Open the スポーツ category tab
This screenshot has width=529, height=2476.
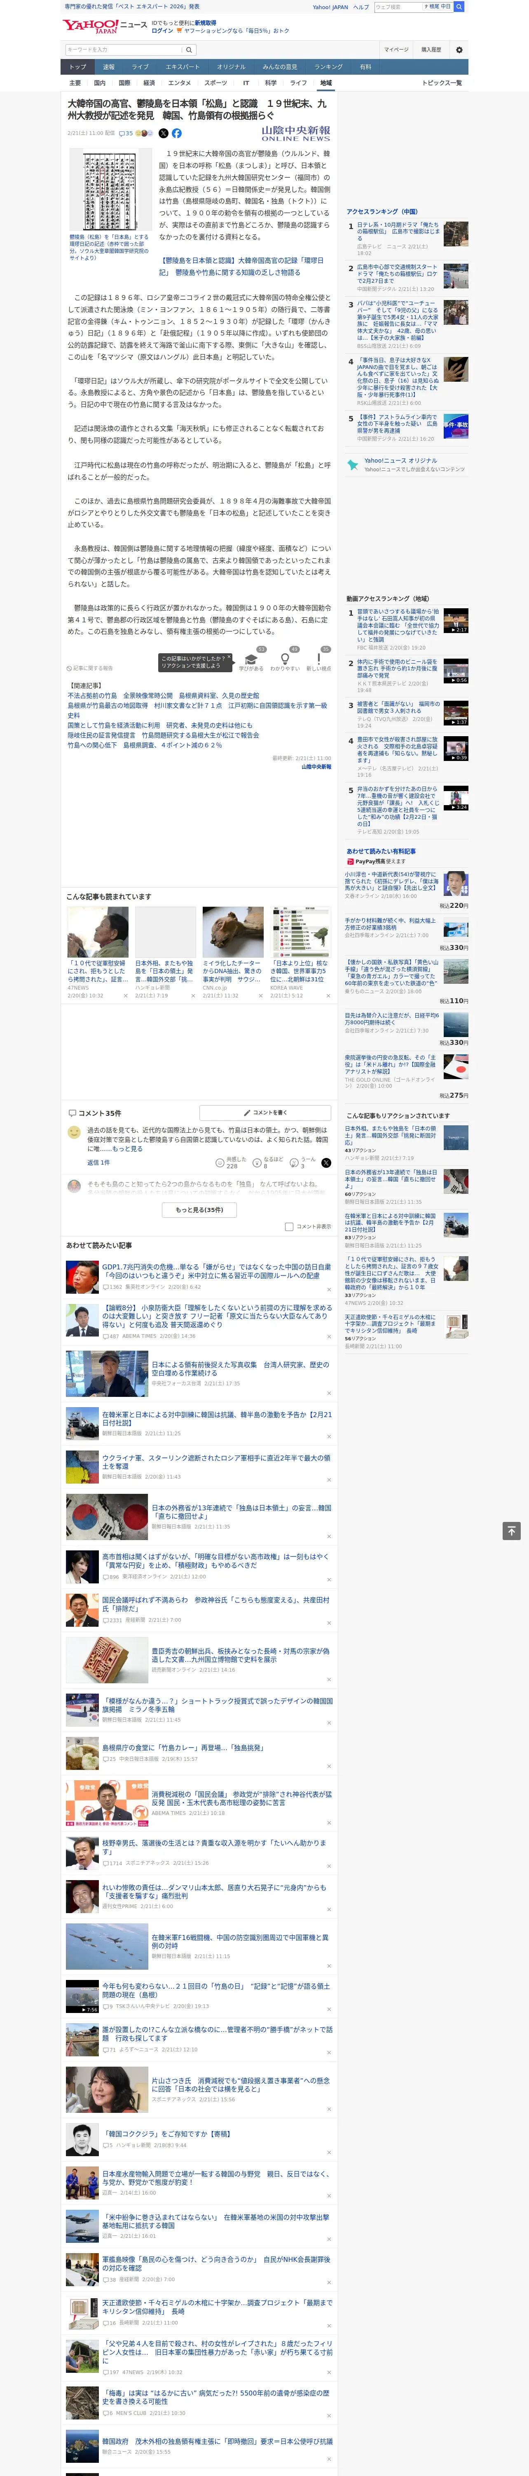click(x=216, y=83)
